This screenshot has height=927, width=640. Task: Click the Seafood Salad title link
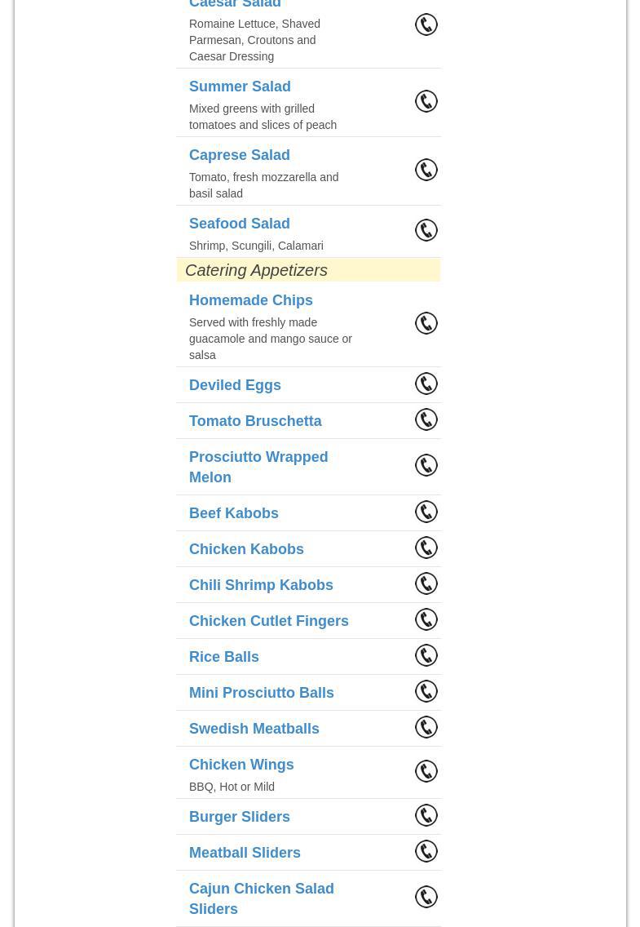(x=240, y=224)
